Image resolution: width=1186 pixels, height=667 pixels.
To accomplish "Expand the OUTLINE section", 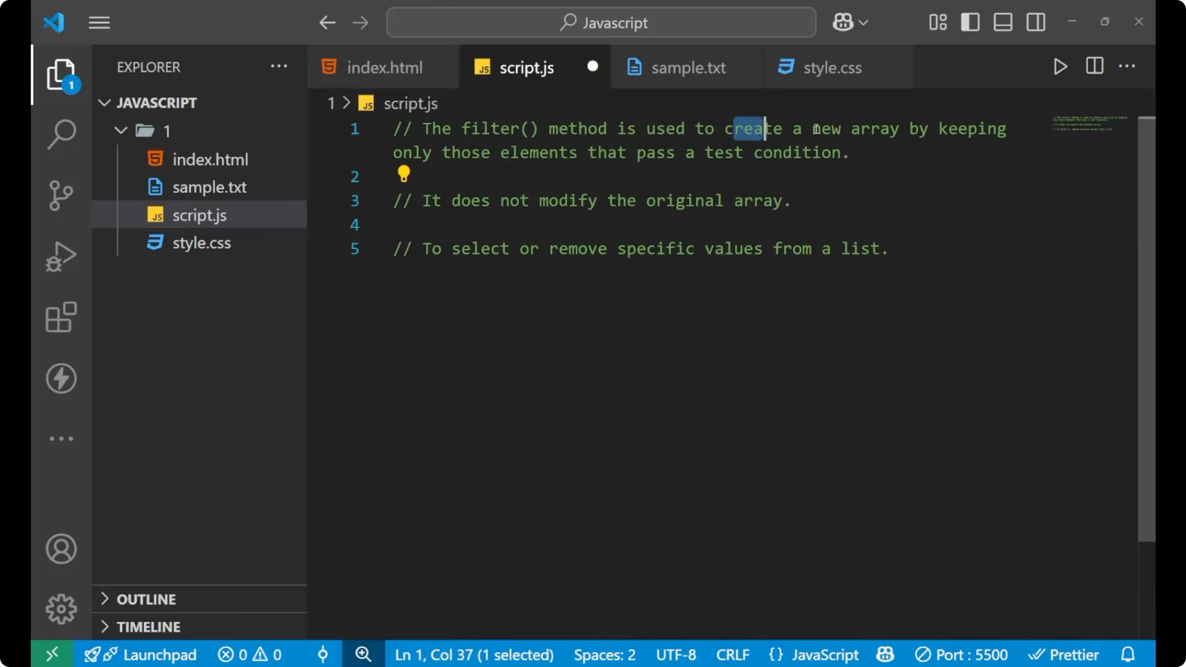I will pos(104,599).
